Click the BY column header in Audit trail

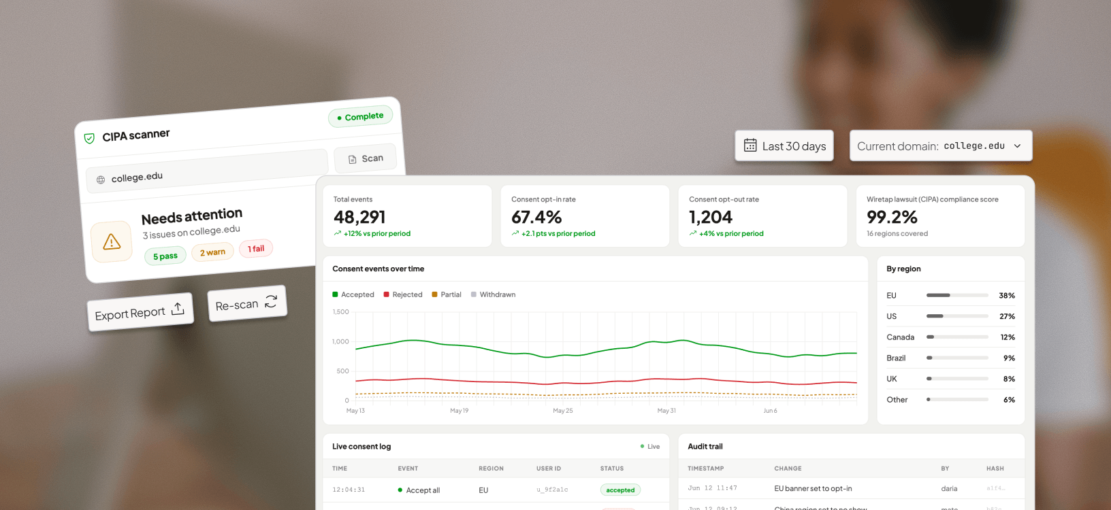945,469
